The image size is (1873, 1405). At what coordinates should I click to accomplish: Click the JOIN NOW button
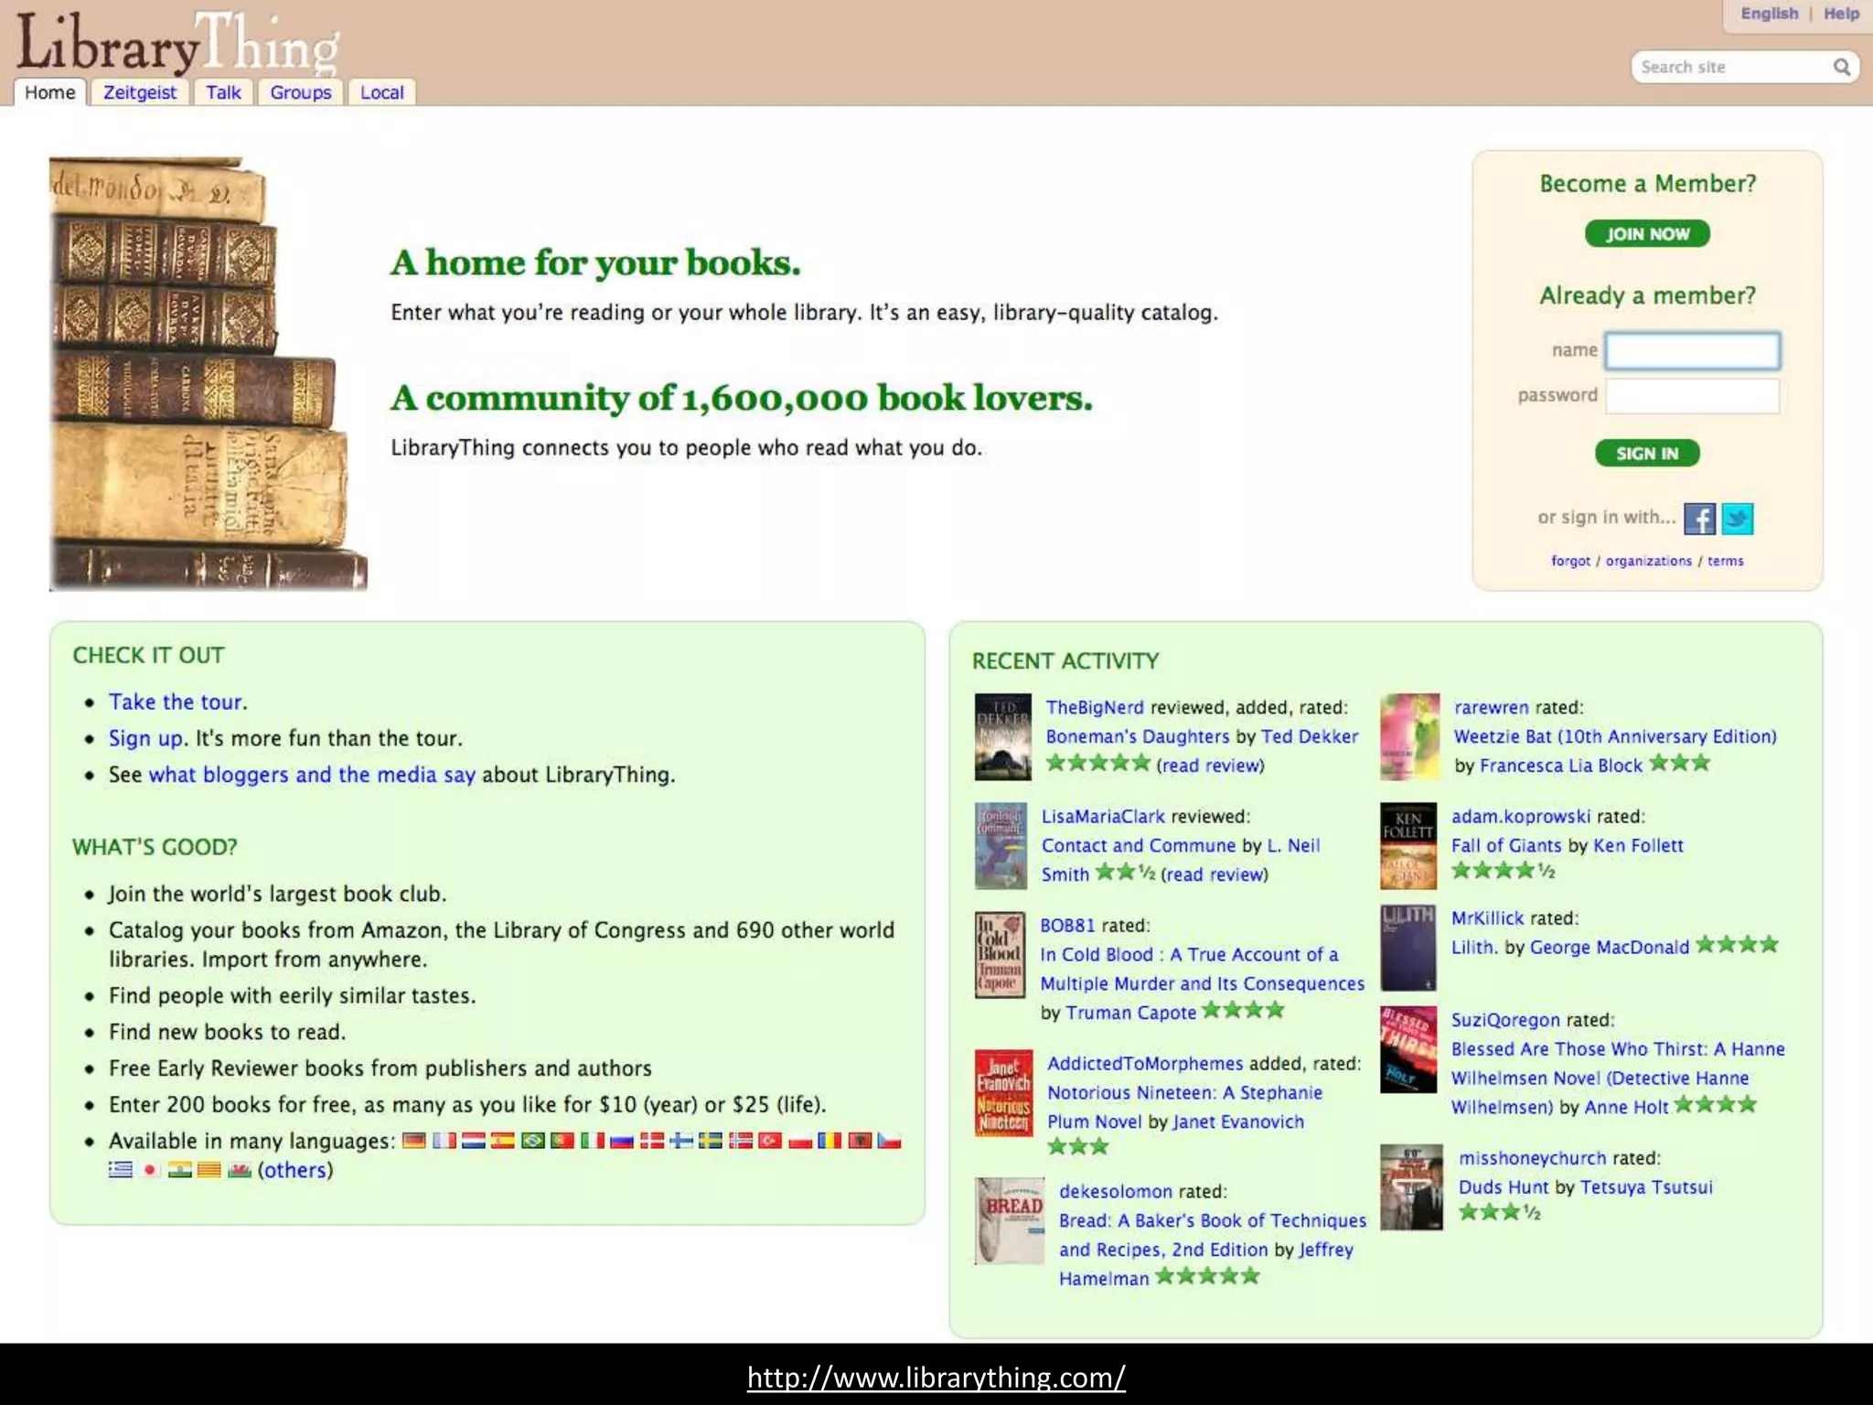[x=1647, y=234]
